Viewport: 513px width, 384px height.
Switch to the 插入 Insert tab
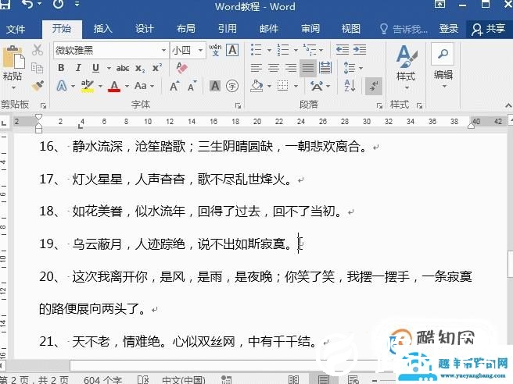click(x=102, y=29)
